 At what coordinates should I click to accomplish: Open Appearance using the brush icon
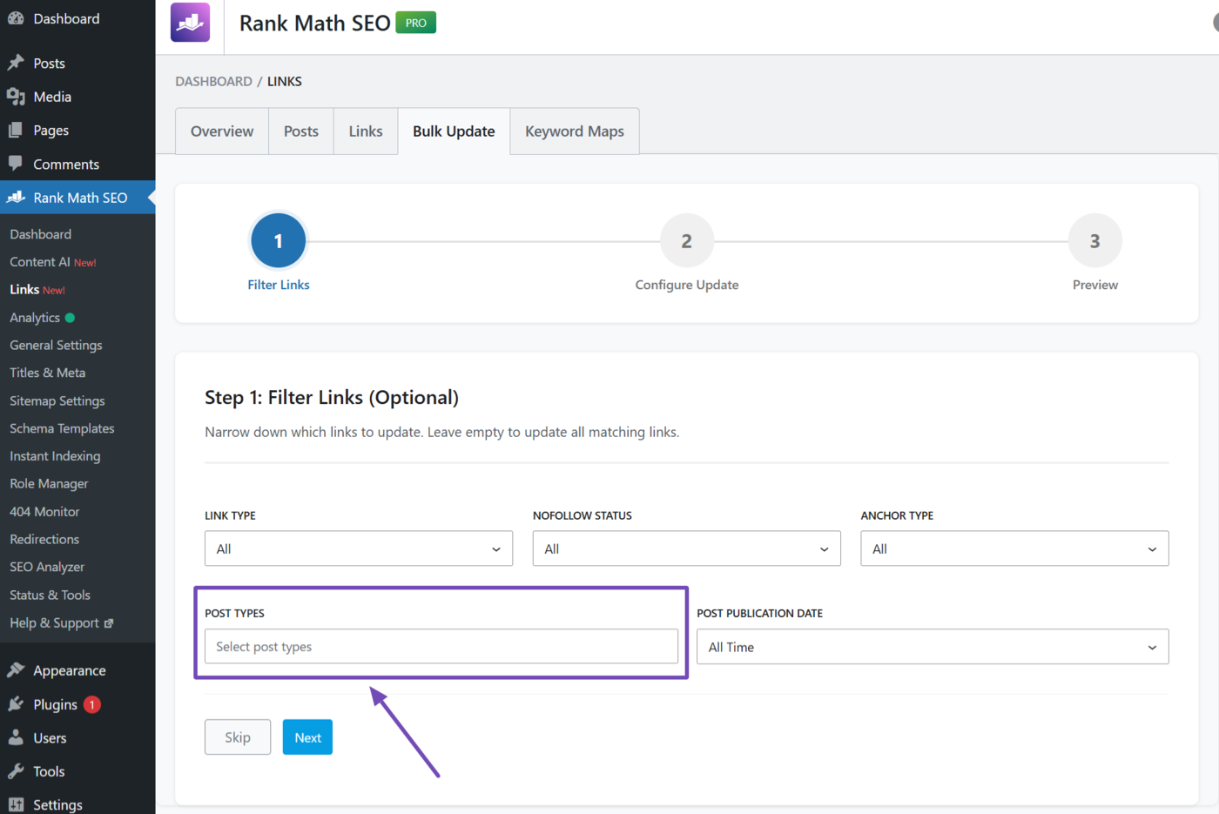17,670
